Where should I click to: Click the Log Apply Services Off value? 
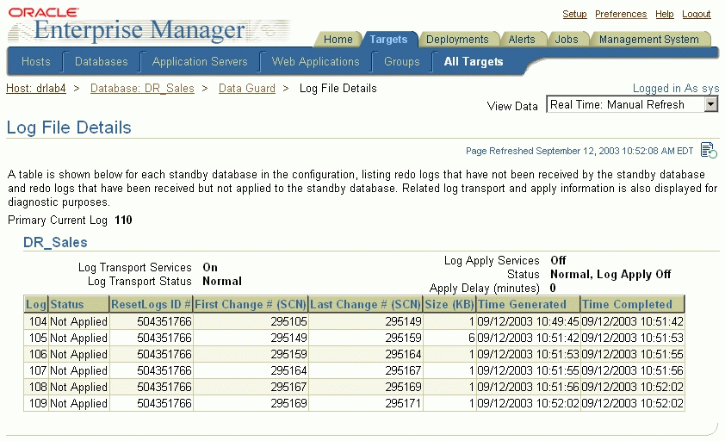click(558, 260)
